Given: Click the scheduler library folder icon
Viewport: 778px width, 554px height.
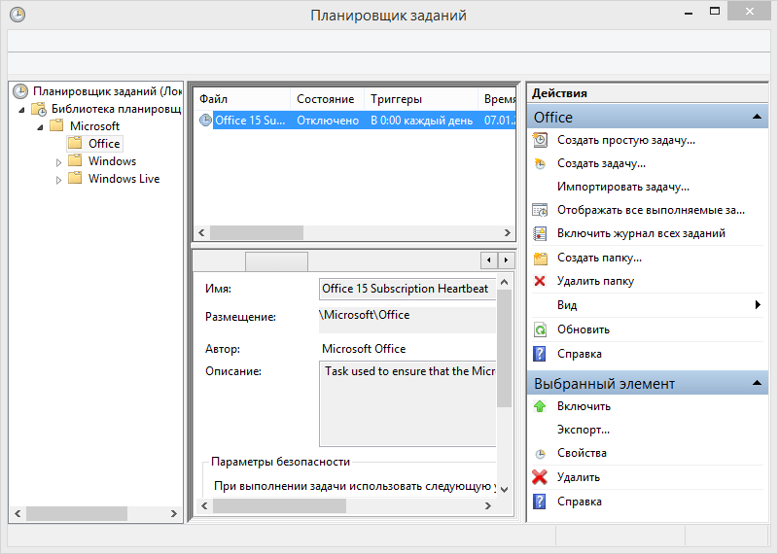Looking at the screenshot, I should (x=39, y=109).
